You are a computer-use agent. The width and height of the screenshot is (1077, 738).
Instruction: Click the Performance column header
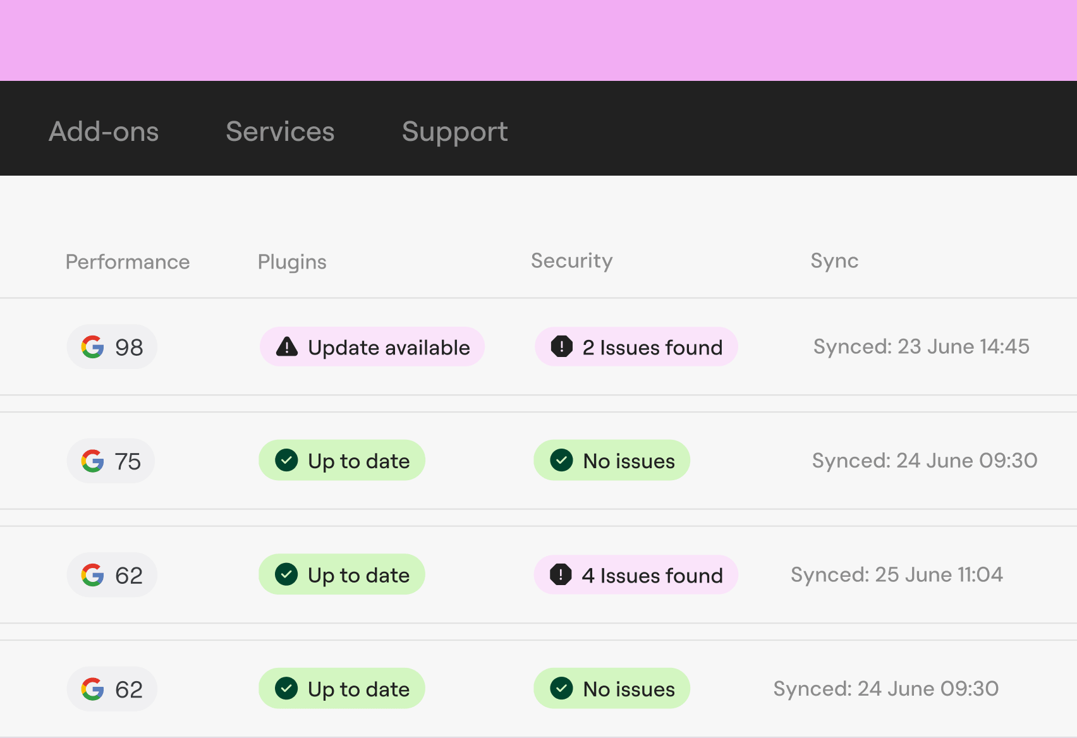click(128, 262)
